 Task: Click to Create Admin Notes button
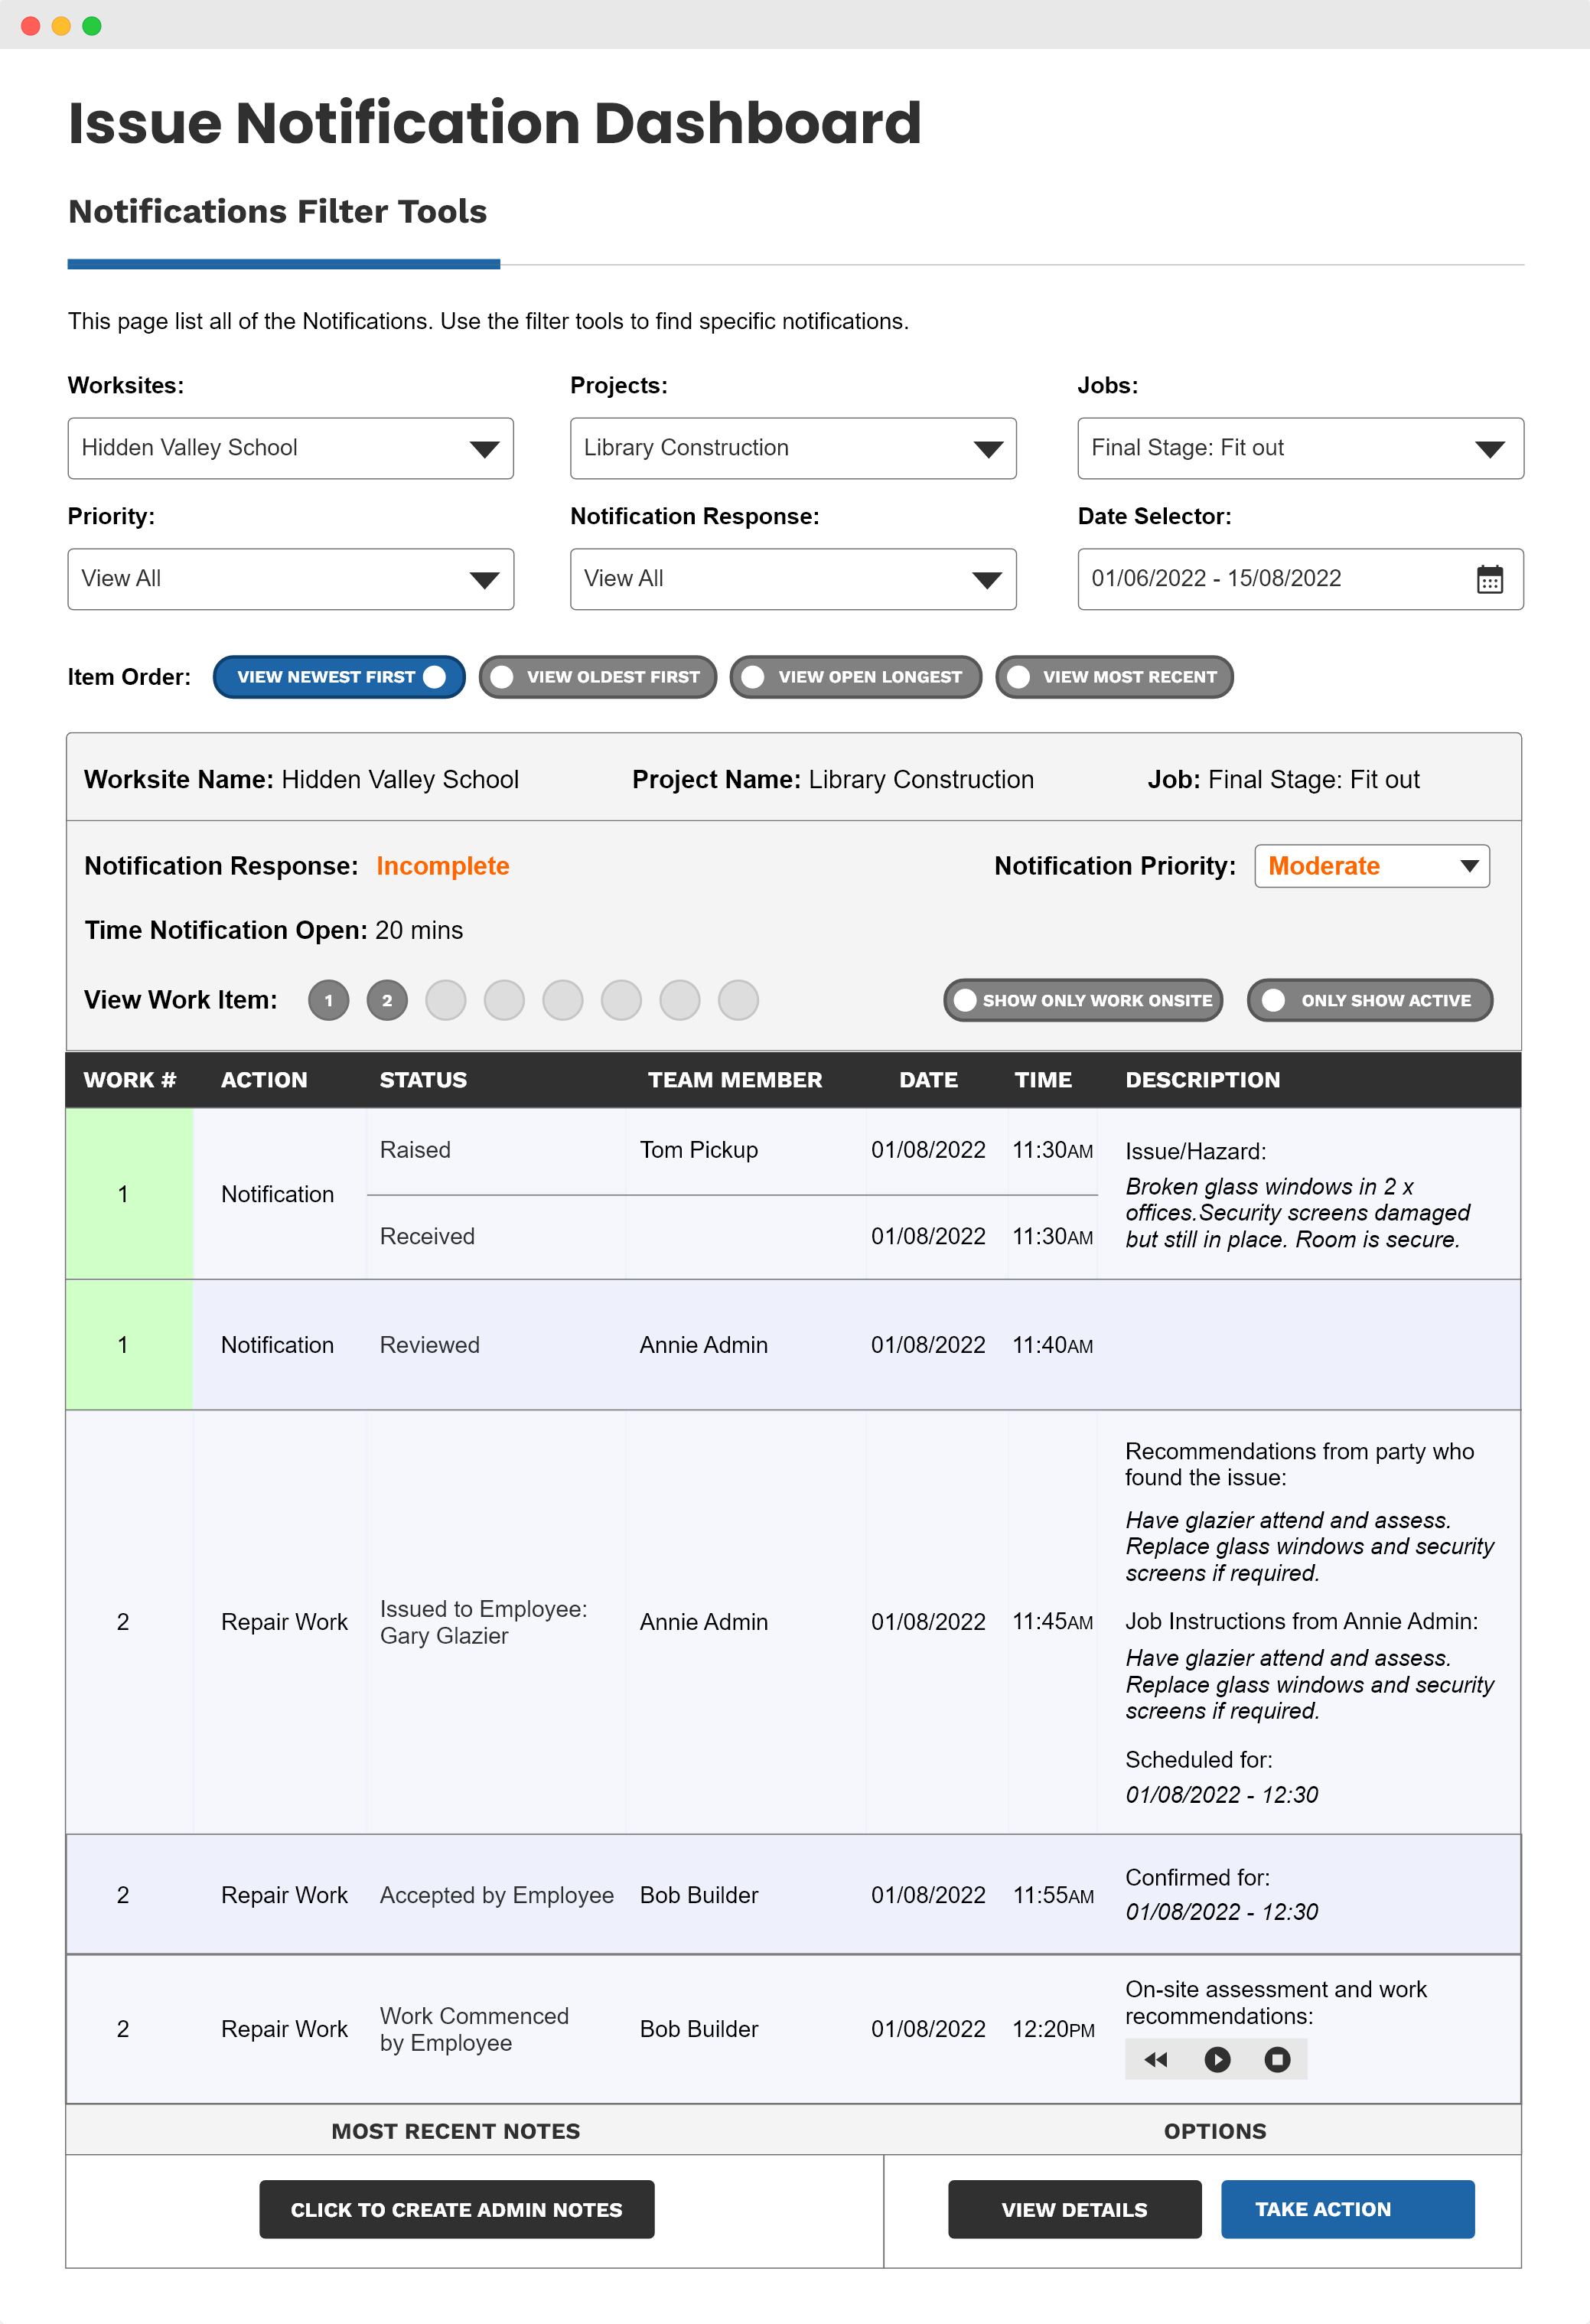coord(456,2209)
